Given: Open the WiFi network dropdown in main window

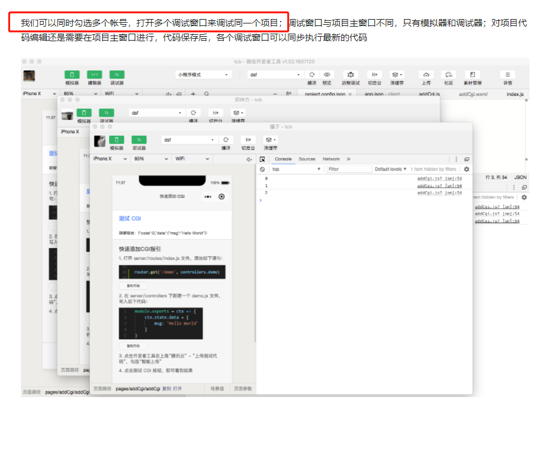Looking at the screenshot, I should 121,94.
